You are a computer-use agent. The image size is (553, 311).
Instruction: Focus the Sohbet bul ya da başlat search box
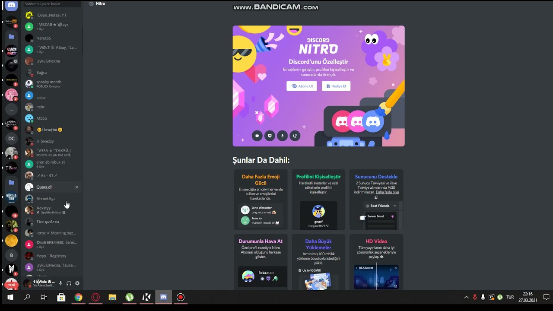52,4
